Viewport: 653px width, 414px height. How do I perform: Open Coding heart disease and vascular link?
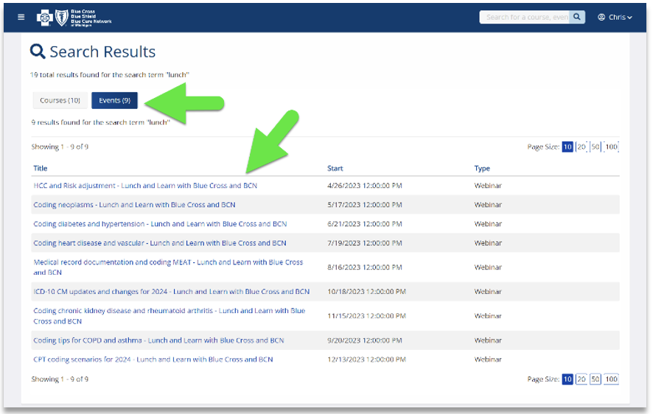[x=160, y=243]
